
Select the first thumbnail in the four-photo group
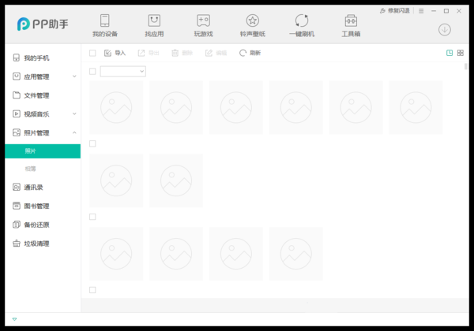[x=116, y=254]
